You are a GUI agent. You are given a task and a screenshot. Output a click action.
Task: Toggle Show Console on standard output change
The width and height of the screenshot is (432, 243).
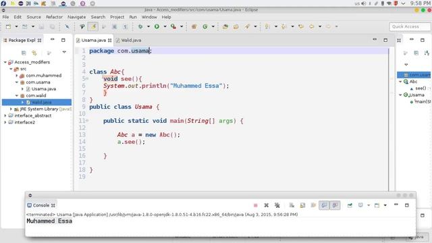pyautogui.click(x=324, y=205)
